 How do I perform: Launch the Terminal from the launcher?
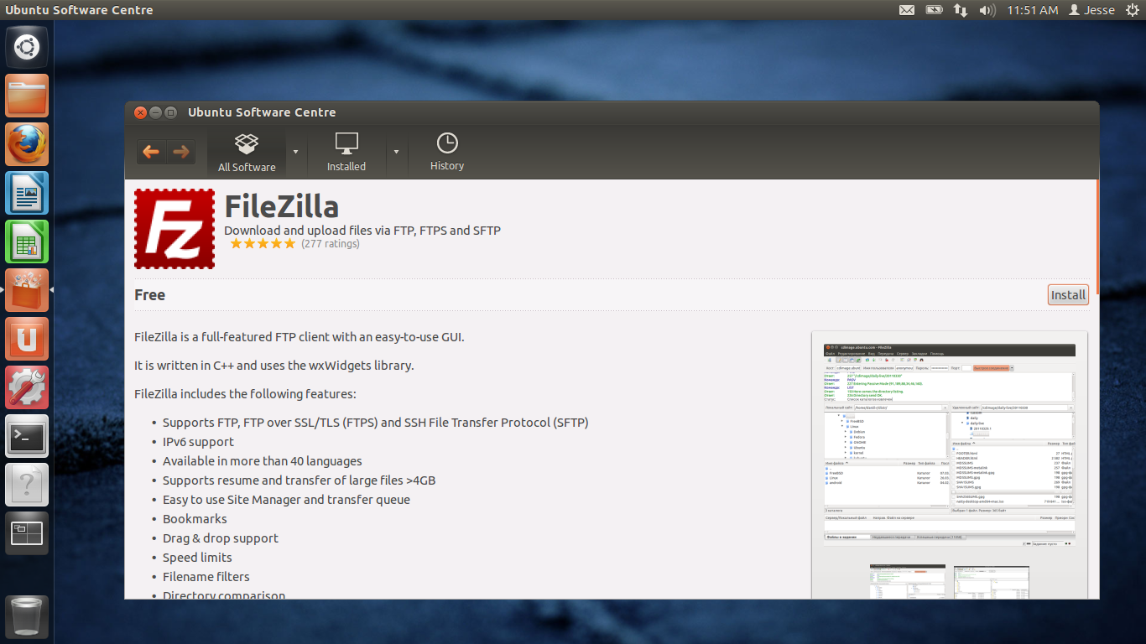[x=27, y=436]
